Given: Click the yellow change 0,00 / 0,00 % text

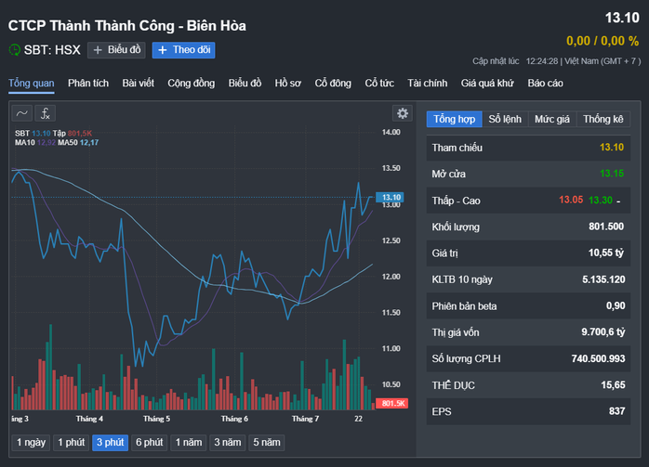Looking at the screenshot, I should [603, 41].
